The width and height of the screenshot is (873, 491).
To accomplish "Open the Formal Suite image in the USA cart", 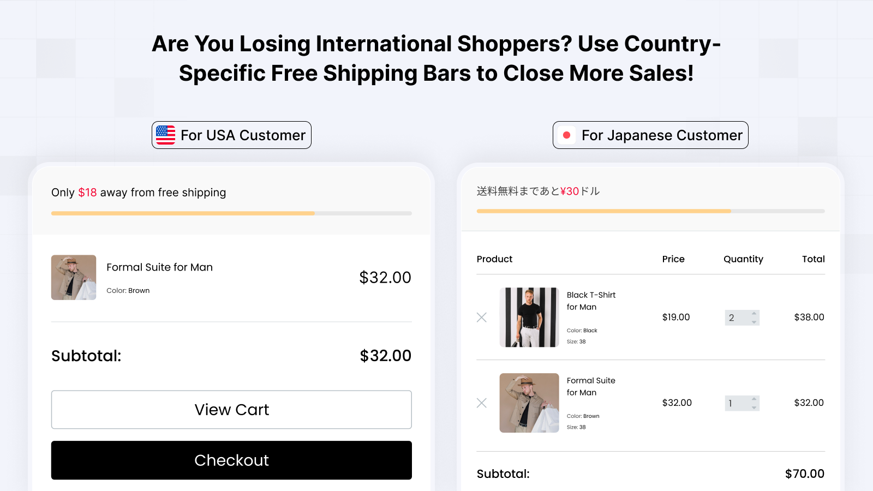I will 73,277.
